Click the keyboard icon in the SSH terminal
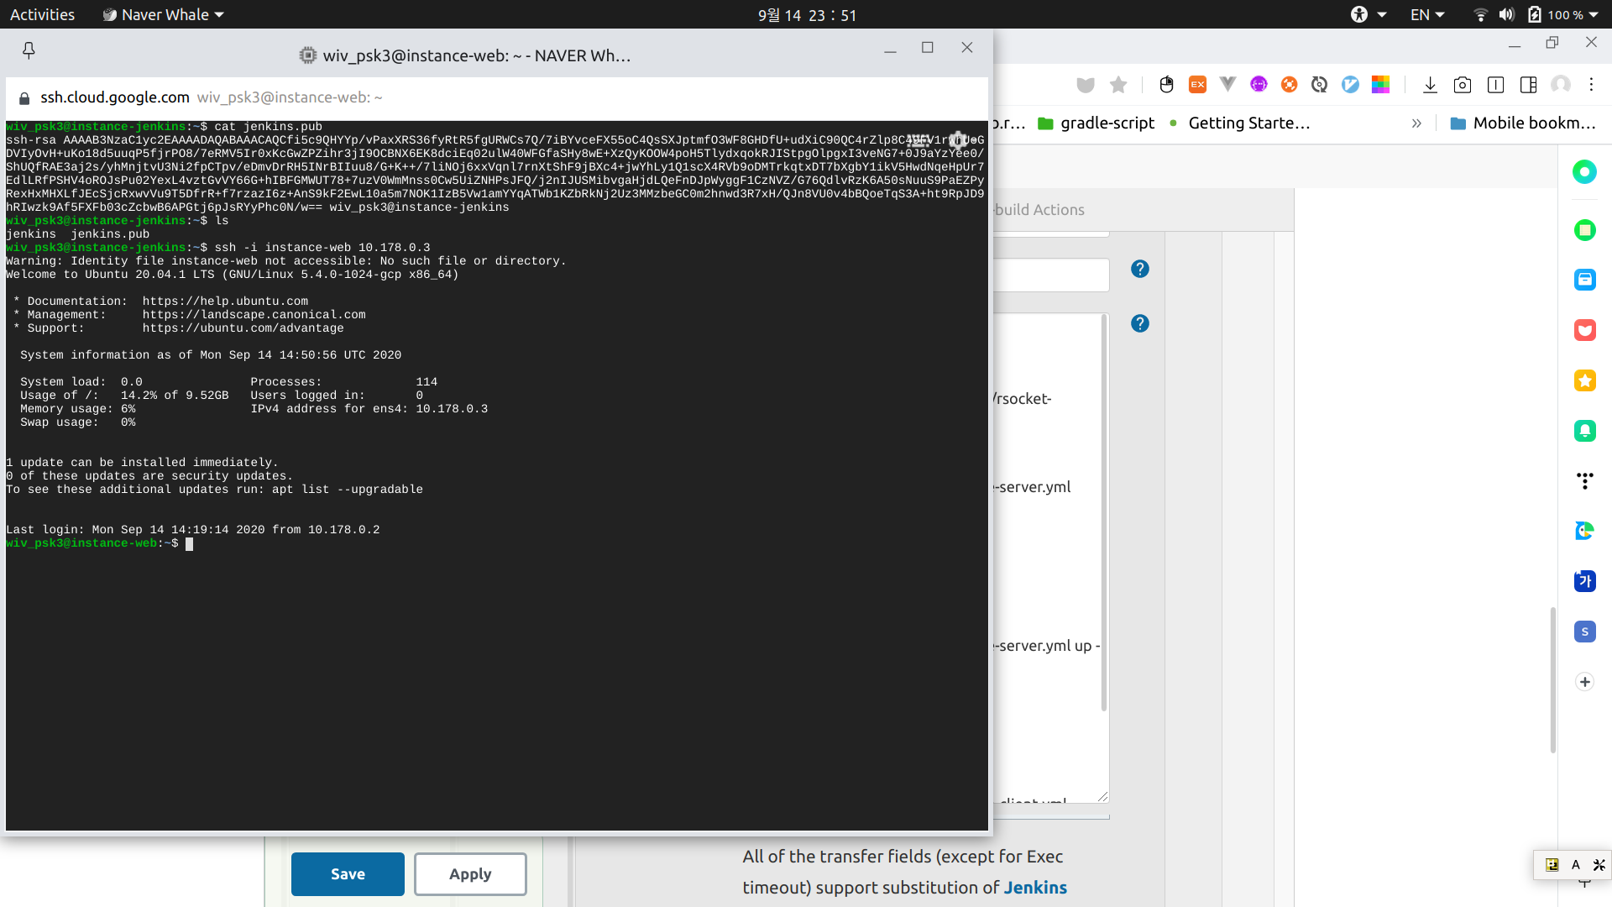The height and width of the screenshot is (907, 1612). (x=919, y=140)
